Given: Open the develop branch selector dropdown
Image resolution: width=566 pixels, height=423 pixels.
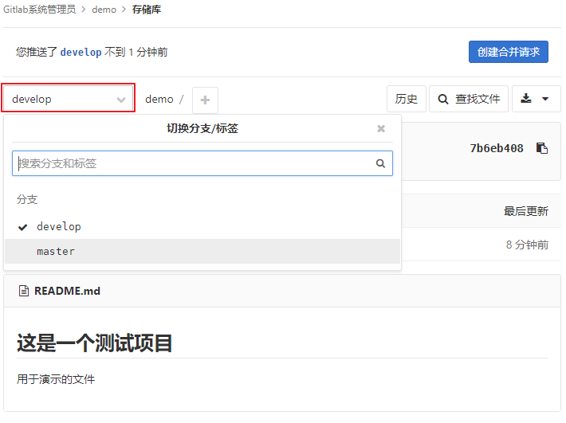Looking at the screenshot, I should coord(69,100).
